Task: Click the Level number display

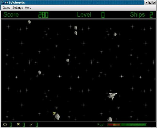Action: coord(103,15)
